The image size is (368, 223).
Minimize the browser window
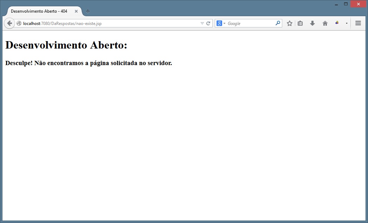[336, 4]
